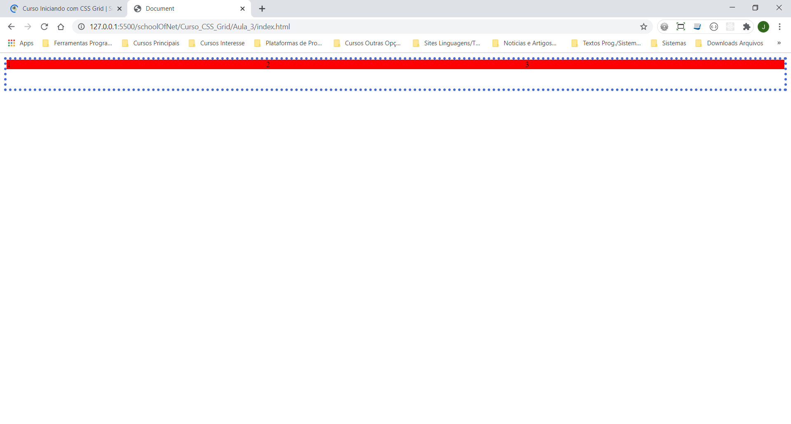Open the Ferramentas Progra... bookmark folder
This screenshot has height=424, width=791.
point(77,43)
